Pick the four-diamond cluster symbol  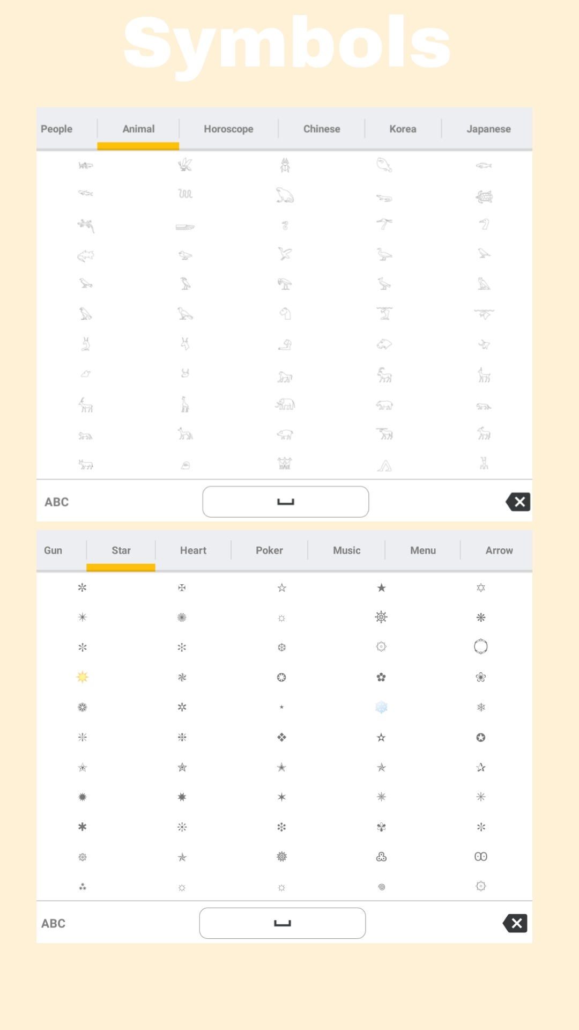tap(281, 737)
